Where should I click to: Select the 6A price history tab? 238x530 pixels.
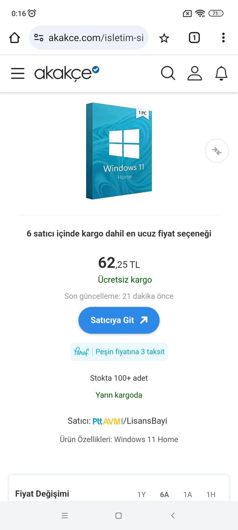165,495
